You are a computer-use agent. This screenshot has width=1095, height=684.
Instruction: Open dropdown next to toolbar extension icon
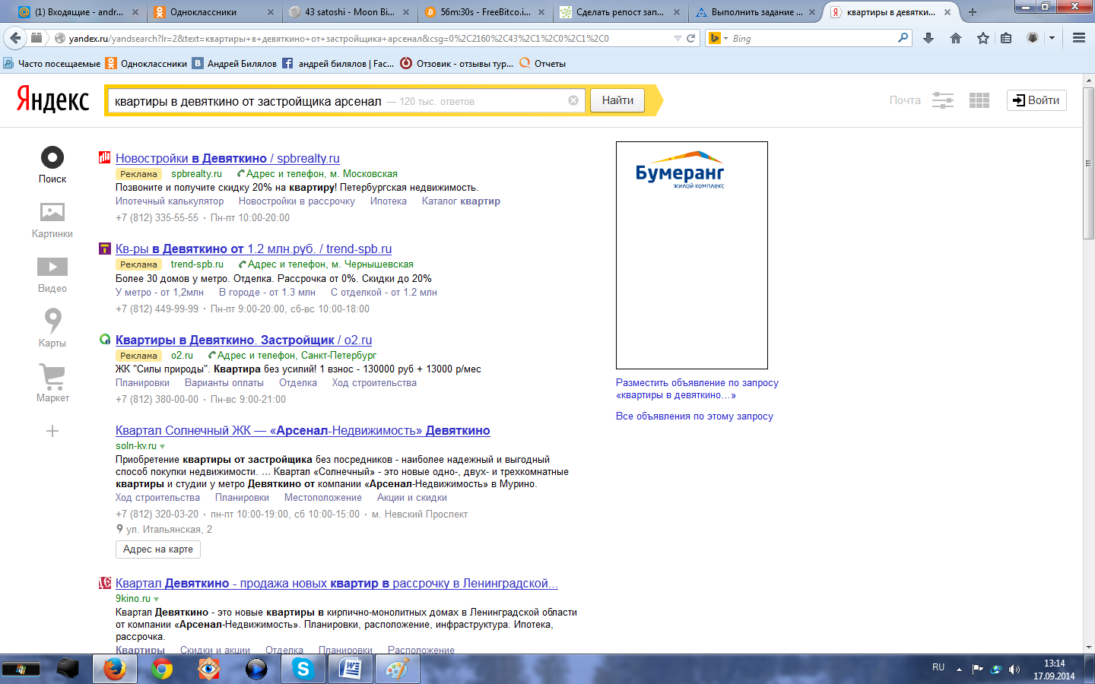tap(1052, 38)
